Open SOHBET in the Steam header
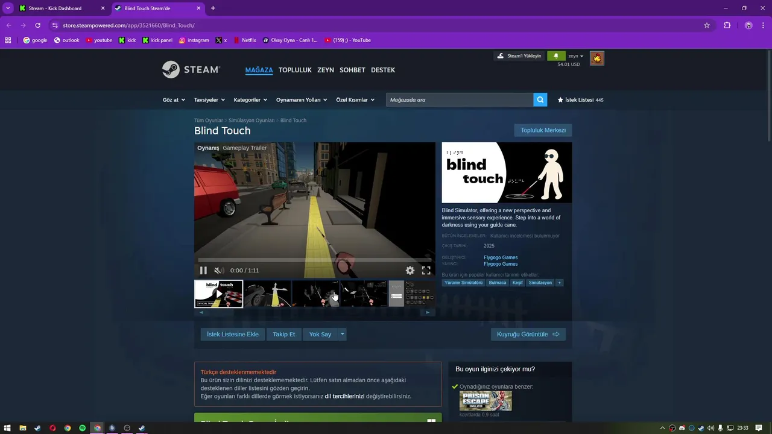 [x=352, y=70]
